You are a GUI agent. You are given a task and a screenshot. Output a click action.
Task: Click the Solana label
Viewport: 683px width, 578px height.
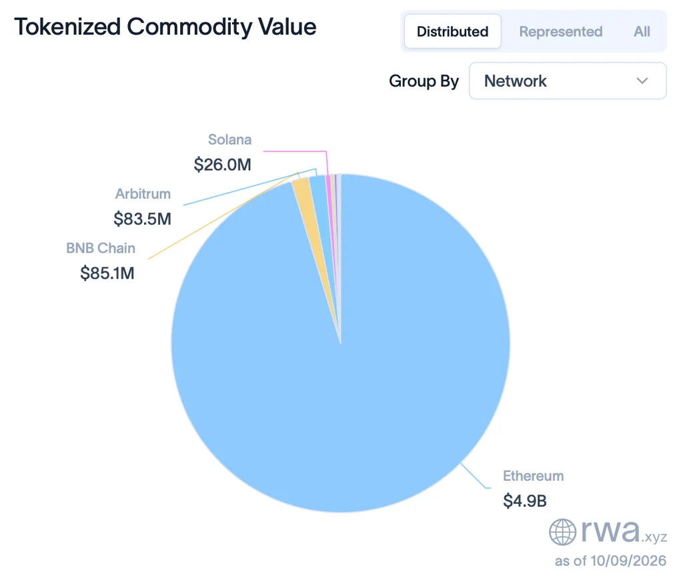pyautogui.click(x=229, y=139)
